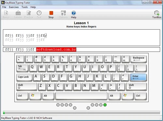Click the left Ctrl key
This screenshot has width=163, height=121.
[x=22, y=96]
